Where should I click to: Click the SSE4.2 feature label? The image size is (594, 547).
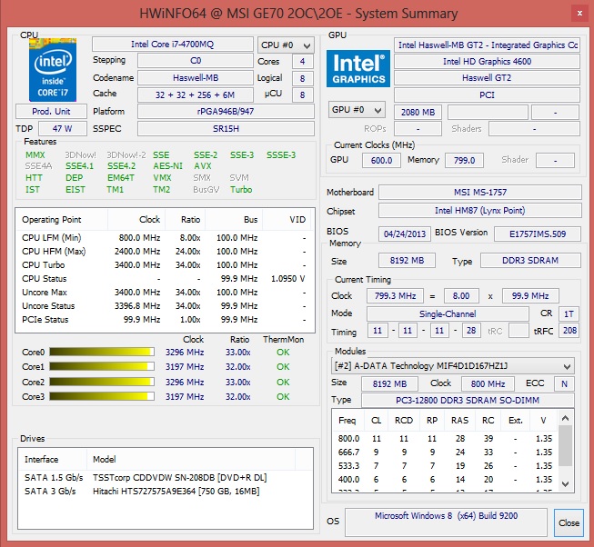coord(121,166)
